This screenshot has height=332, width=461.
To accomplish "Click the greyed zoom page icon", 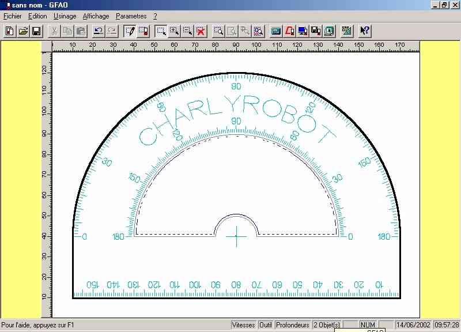I will 232,31.
